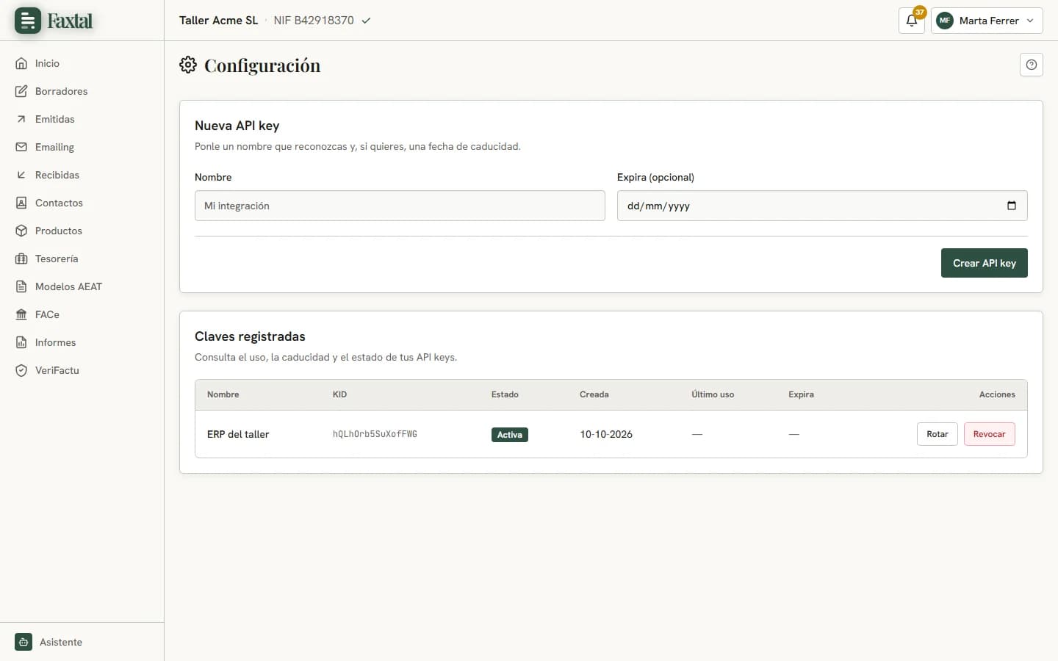Click the FACe building icon
The image size is (1058, 661).
[21, 314]
